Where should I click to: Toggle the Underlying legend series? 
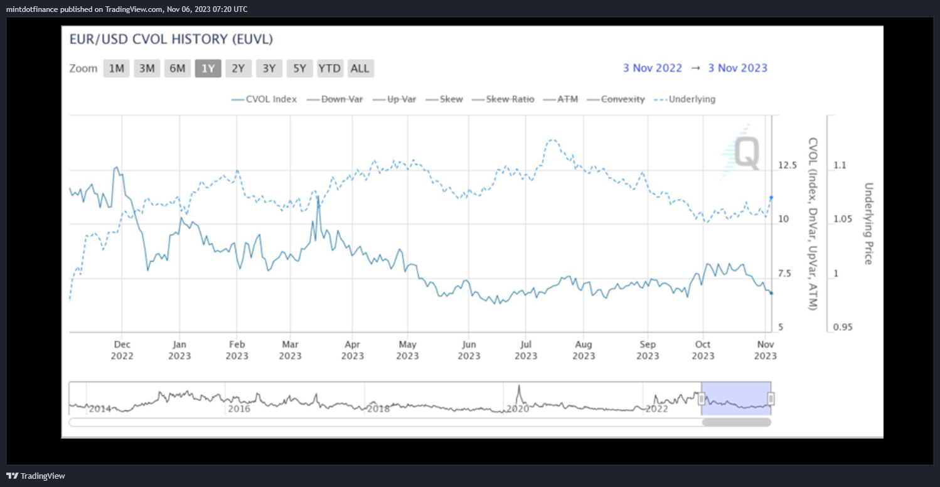(x=685, y=99)
